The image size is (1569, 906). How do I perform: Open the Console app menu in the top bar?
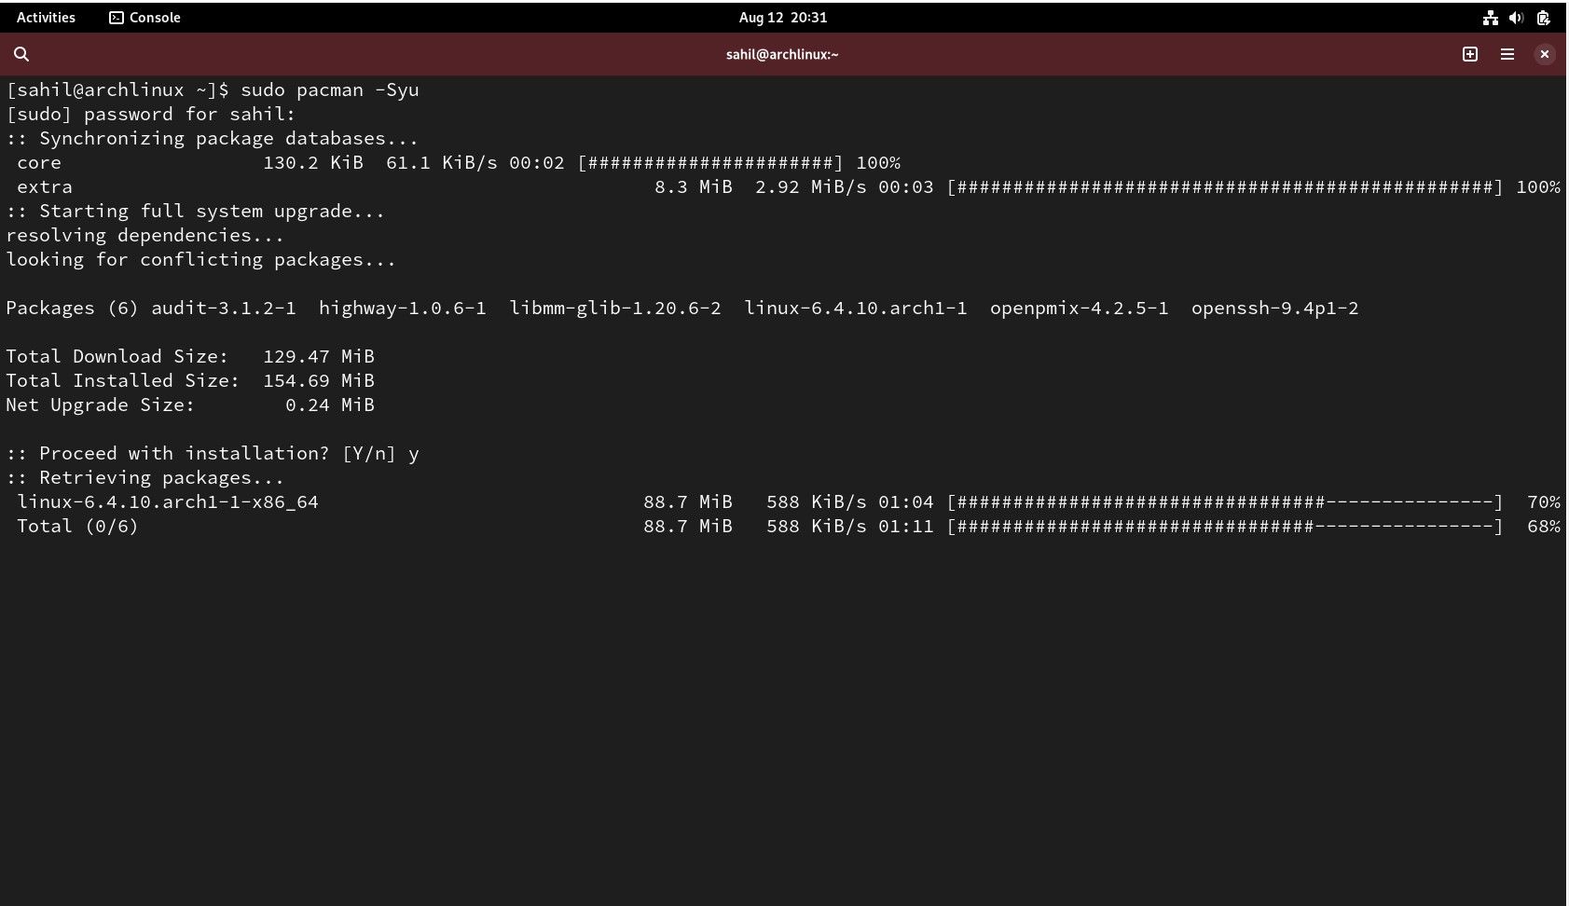click(154, 17)
